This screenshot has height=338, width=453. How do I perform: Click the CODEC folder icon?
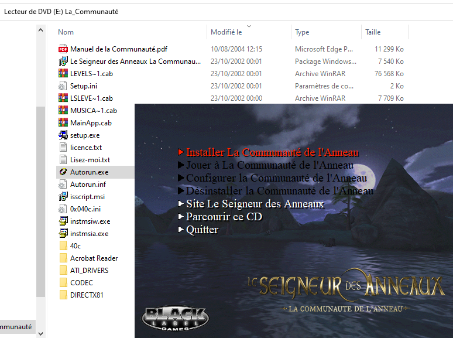coord(63,282)
